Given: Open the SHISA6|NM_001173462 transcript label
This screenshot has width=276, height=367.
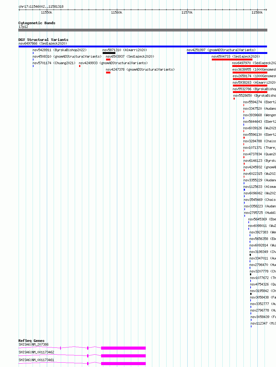Looking at the screenshot, I should [x=36, y=352].
